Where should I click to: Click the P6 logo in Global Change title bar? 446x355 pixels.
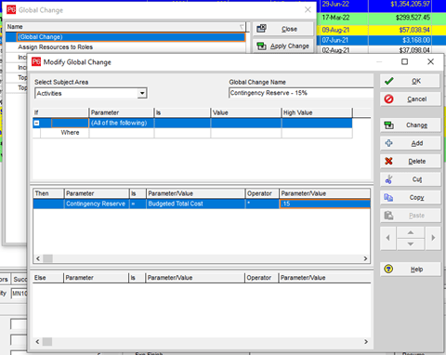pyautogui.click(x=11, y=9)
